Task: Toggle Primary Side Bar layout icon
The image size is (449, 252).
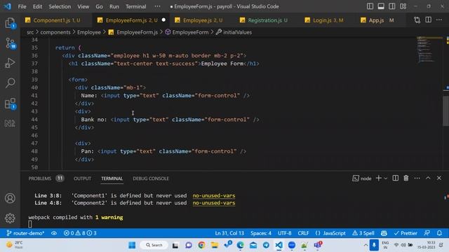Action: point(370,6)
